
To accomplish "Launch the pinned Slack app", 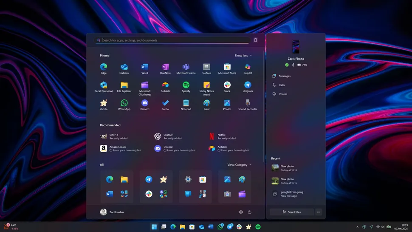I will coord(227,85).
